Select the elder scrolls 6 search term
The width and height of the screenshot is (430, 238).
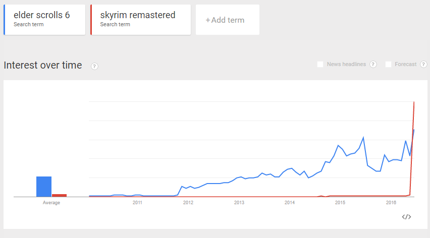44,20
